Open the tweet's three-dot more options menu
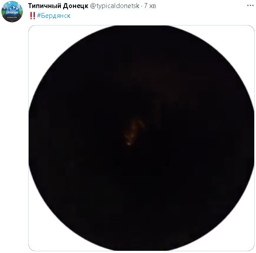The image size is (256, 253). tap(250, 6)
